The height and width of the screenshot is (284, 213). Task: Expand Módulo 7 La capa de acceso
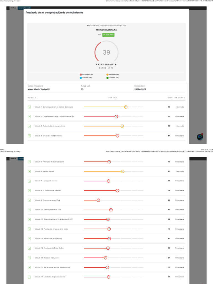(29, 181)
